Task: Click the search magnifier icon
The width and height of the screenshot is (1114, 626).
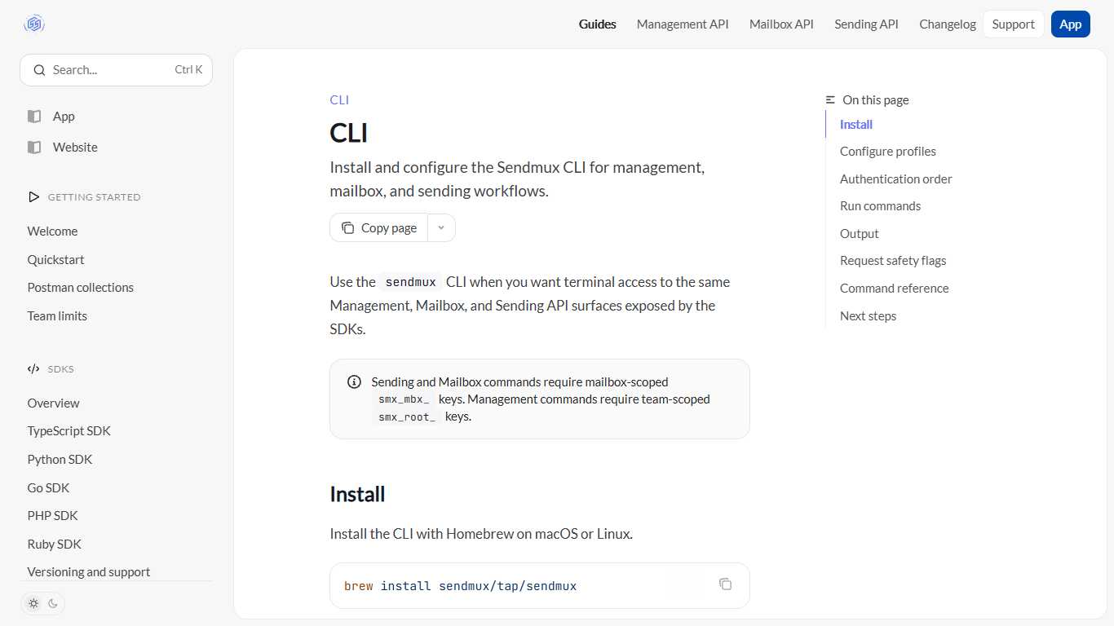Action: pos(39,70)
